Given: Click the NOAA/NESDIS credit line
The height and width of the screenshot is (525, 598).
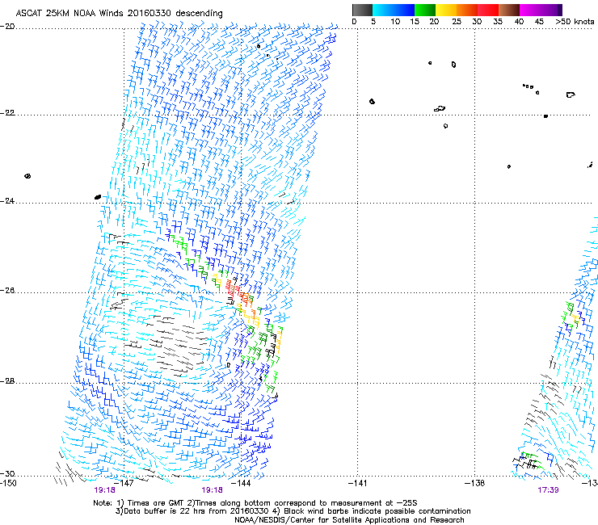Looking at the screenshot, I should click(x=349, y=520).
